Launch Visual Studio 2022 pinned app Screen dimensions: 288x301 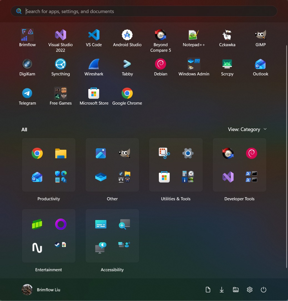[x=61, y=41]
